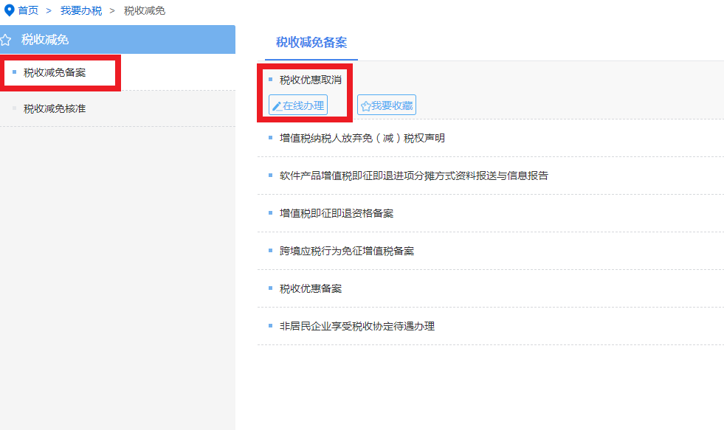Click the location pin icon in breadcrumb
Viewport: 724px width, 430px height.
click(10, 10)
